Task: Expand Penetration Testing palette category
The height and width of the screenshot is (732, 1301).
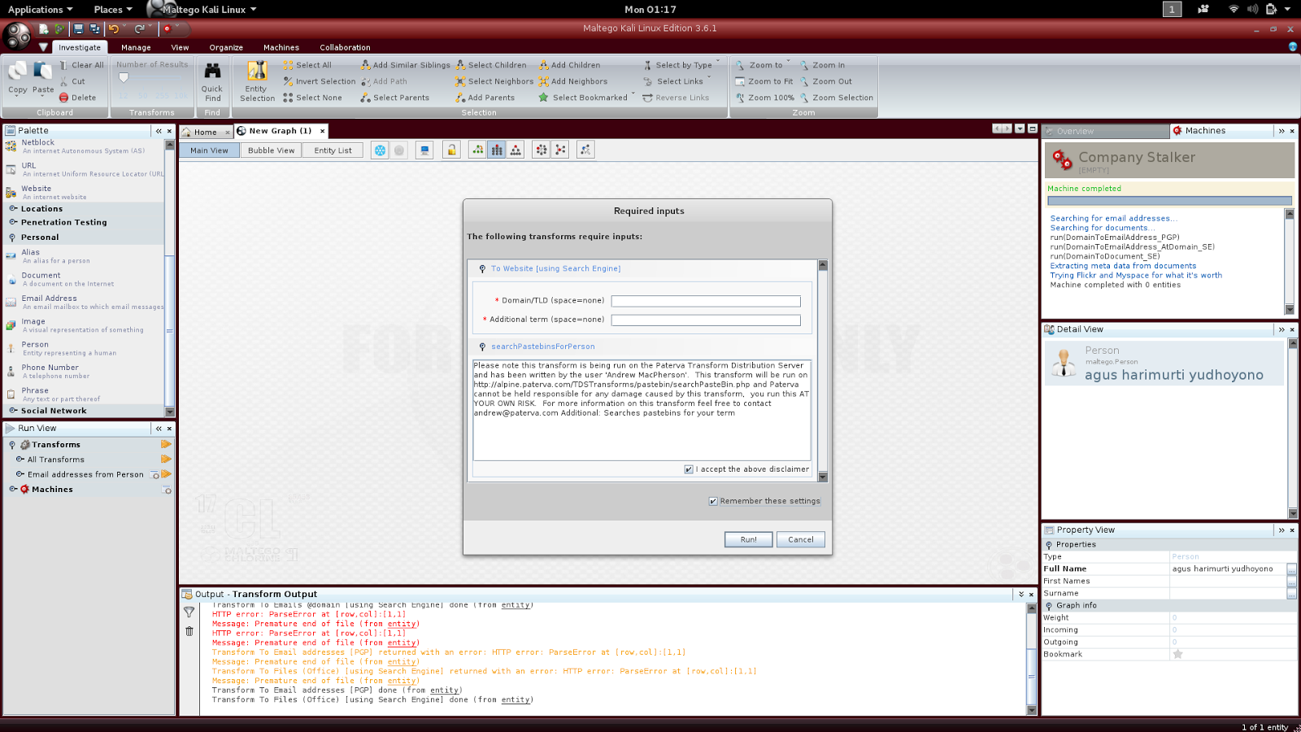Action: [13, 222]
